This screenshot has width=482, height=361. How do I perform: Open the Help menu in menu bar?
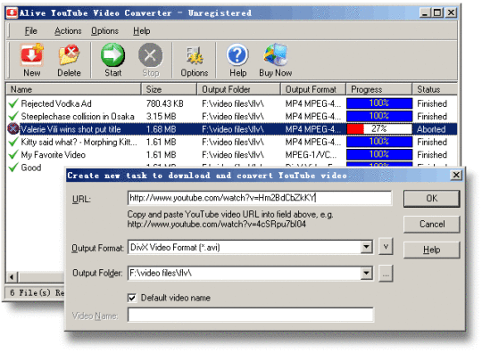click(x=142, y=31)
